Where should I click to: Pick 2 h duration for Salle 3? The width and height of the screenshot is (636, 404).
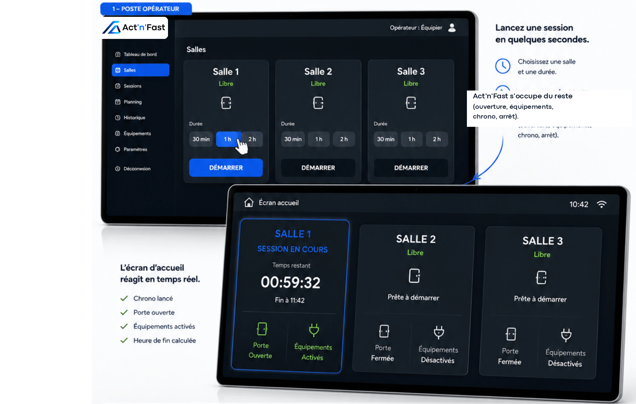point(437,139)
